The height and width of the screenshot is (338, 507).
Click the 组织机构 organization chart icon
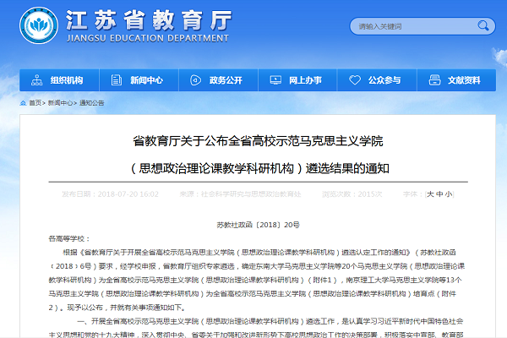click(x=39, y=80)
